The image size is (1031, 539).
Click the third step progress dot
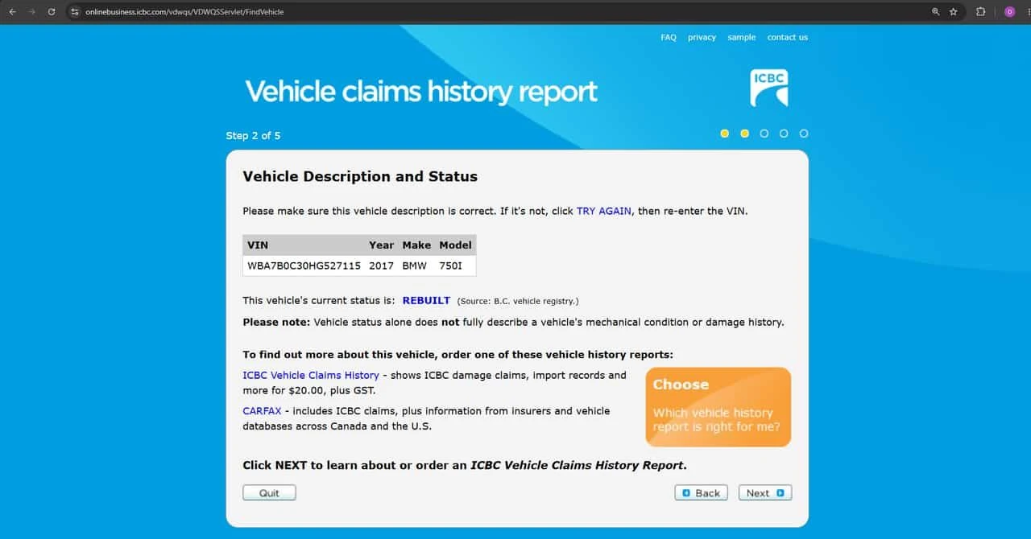(x=764, y=134)
